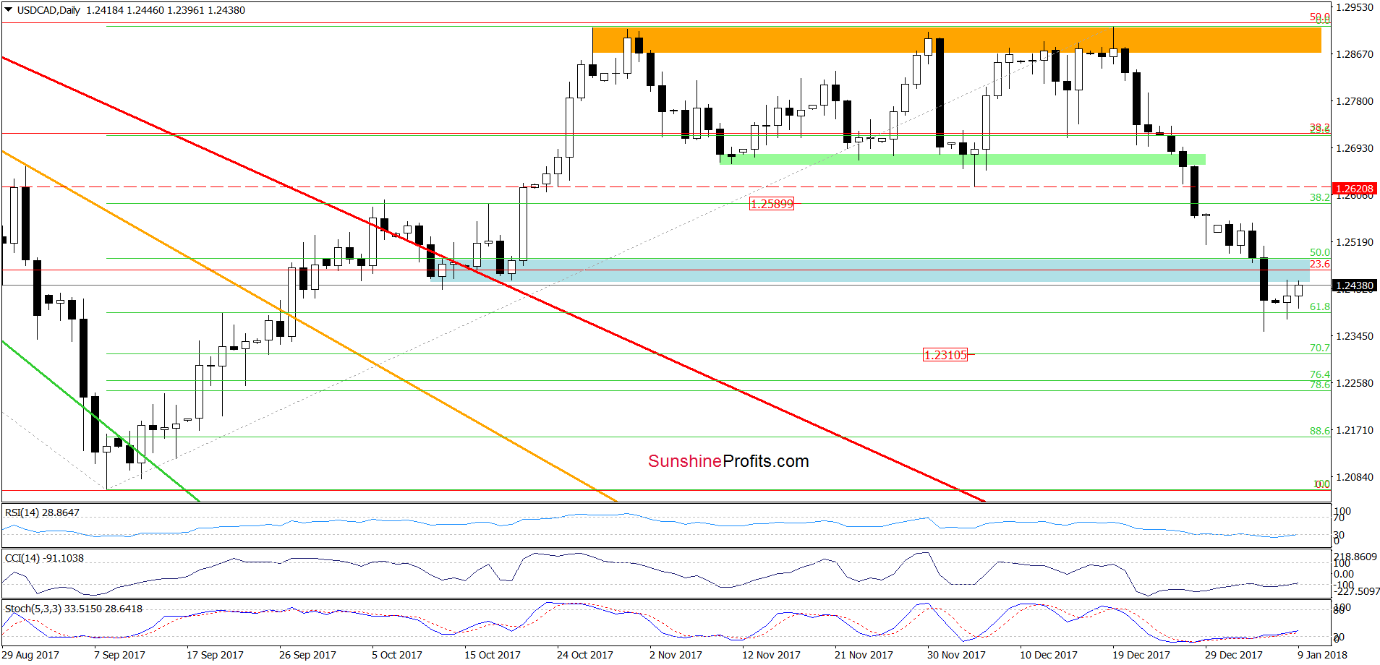The image size is (1380, 665).
Task: Click the 17 Sep 2017 date label
Action: 215,655
